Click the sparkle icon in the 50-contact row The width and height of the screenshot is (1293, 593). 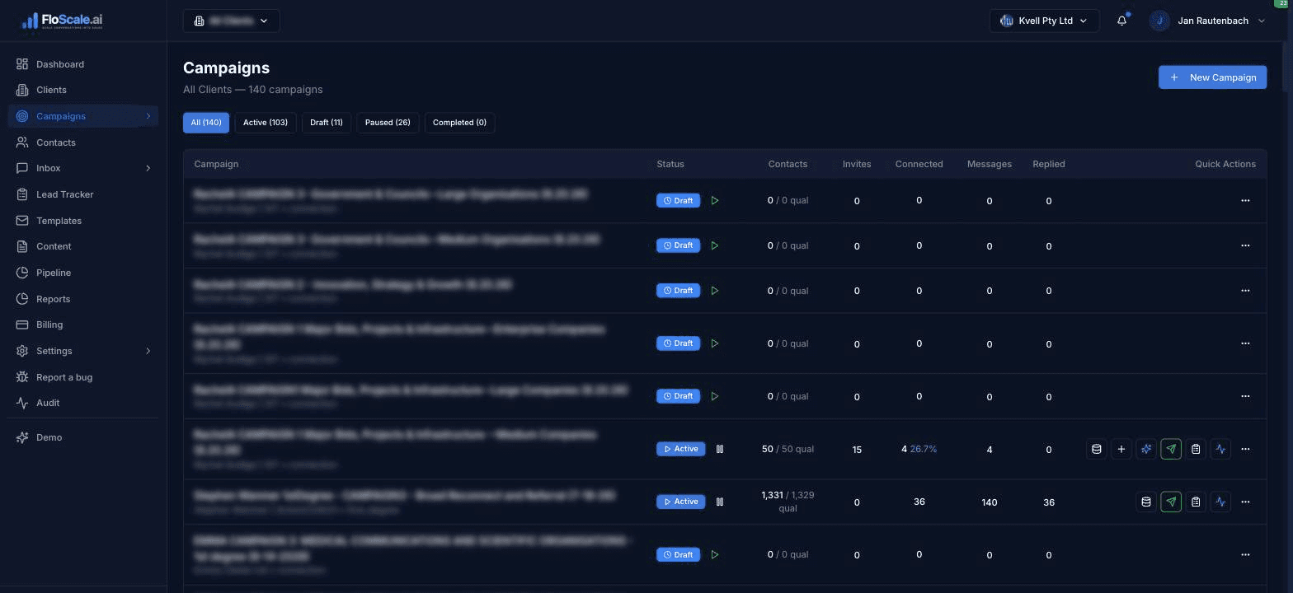point(1146,449)
